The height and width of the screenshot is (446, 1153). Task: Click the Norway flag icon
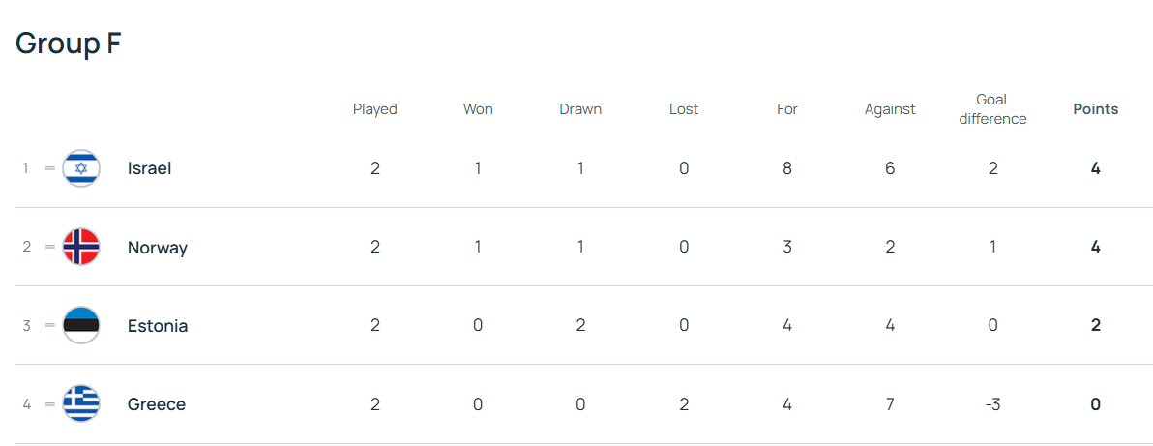coord(81,247)
